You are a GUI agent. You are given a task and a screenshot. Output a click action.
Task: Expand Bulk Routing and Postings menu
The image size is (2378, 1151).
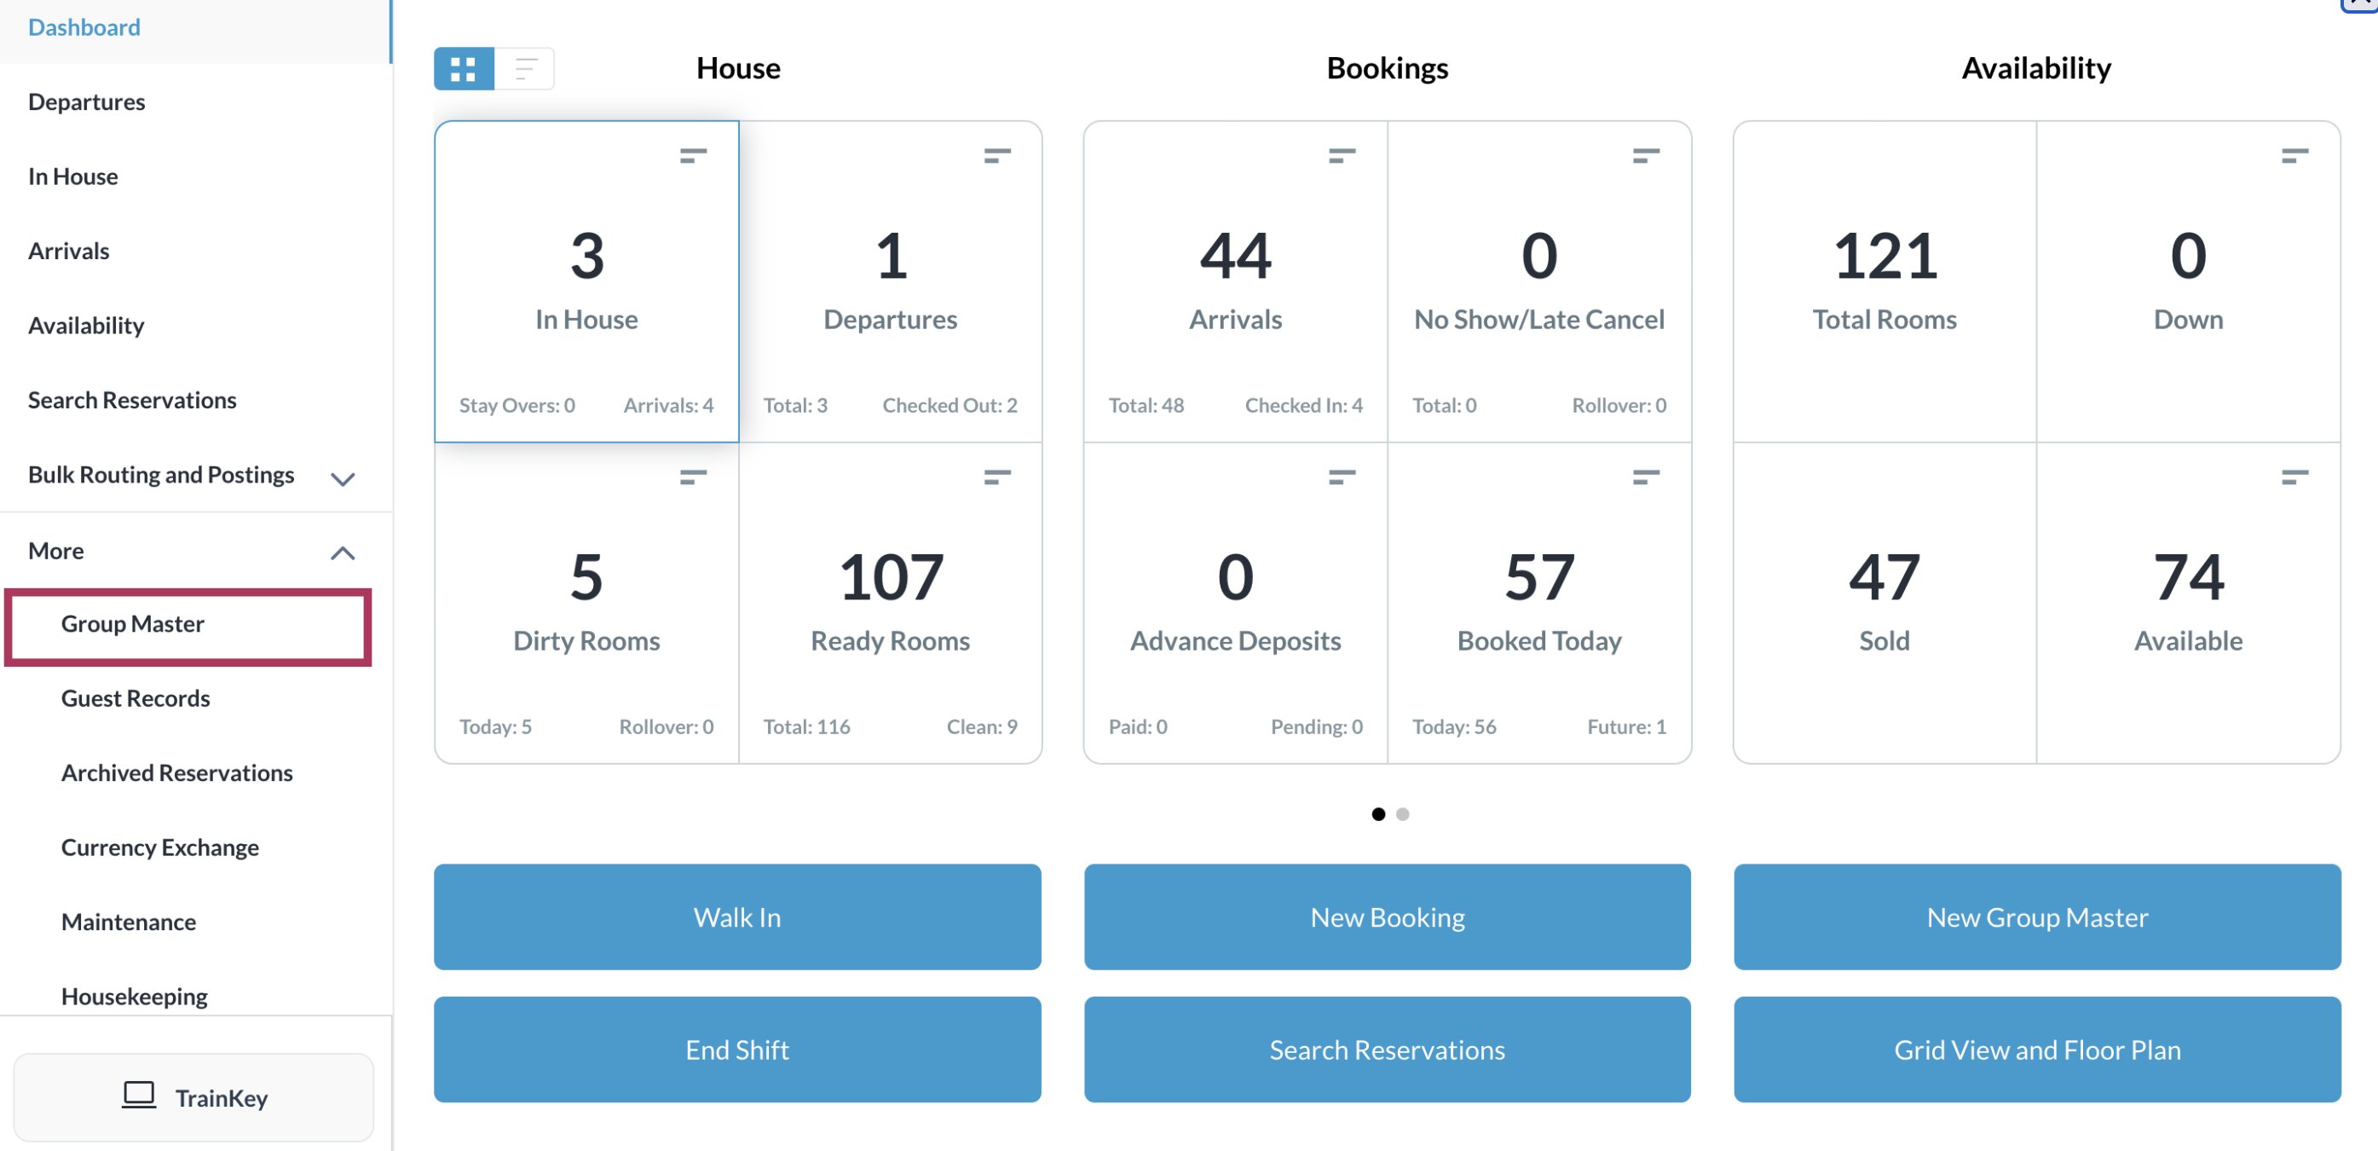343,478
